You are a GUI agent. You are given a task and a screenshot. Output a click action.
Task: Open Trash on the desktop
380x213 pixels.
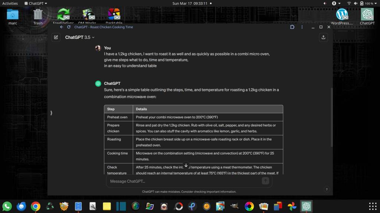[38, 17]
